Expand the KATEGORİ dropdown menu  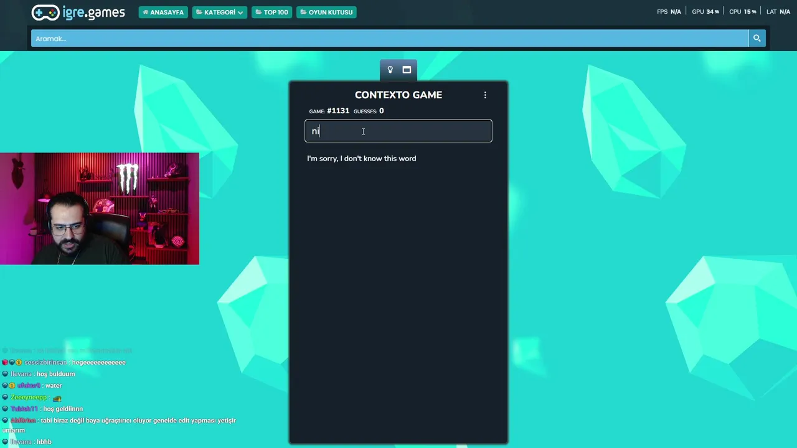point(219,12)
